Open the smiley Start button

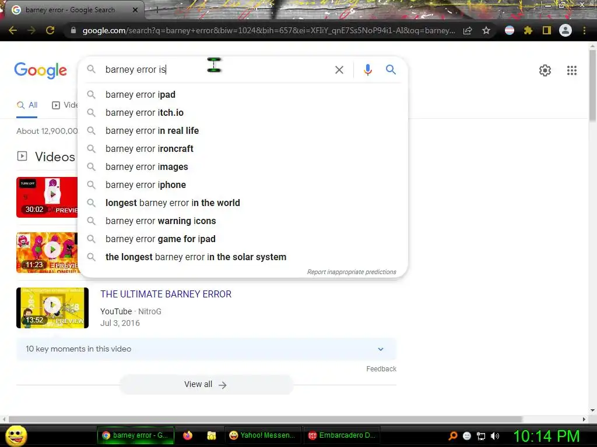click(16, 435)
